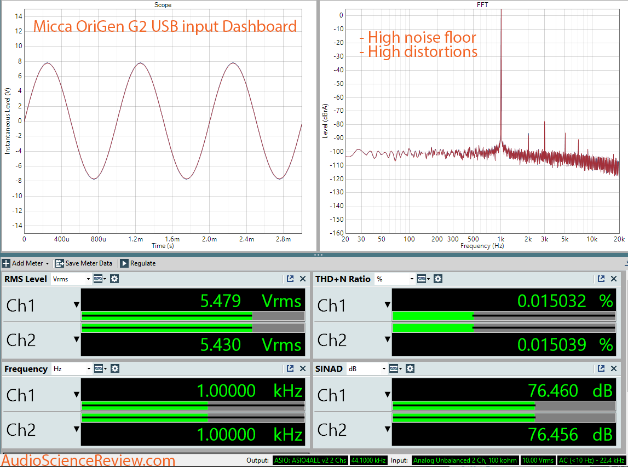Image resolution: width=628 pixels, height=467 pixels.
Task: Click 44.1000 kHz sample rate status
Action: tap(368, 460)
